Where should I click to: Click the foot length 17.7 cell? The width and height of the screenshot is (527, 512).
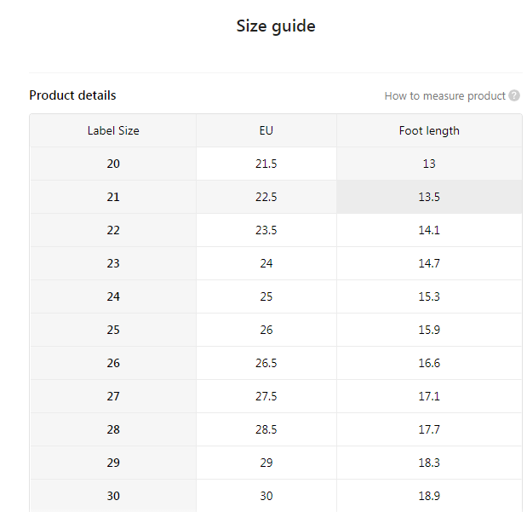pyautogui.click(x=429, y=429)
